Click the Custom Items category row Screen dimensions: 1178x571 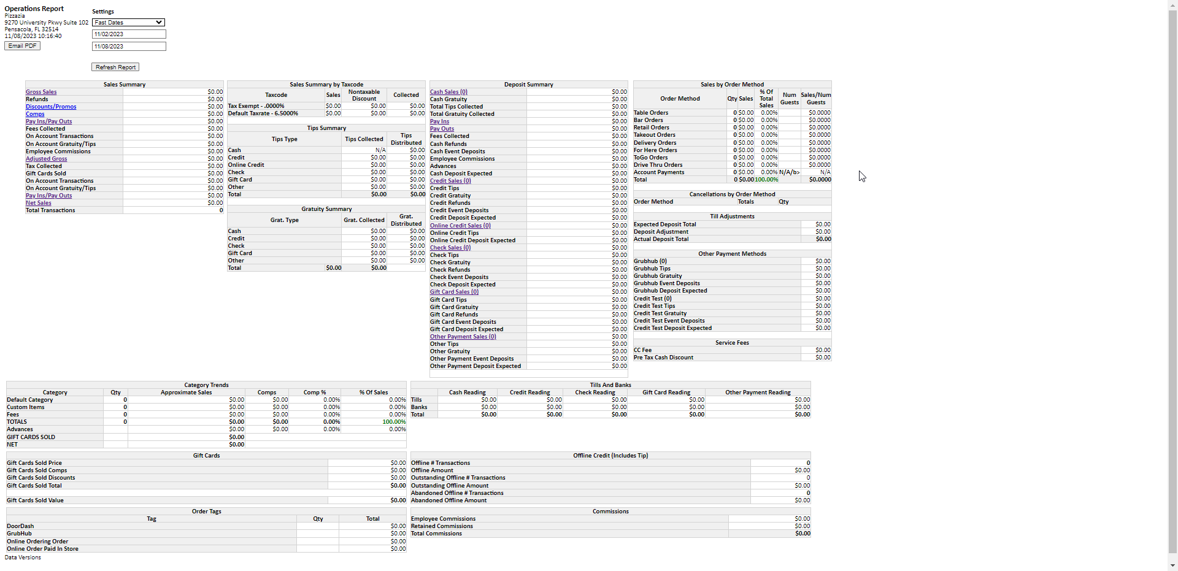coord(26,407)
